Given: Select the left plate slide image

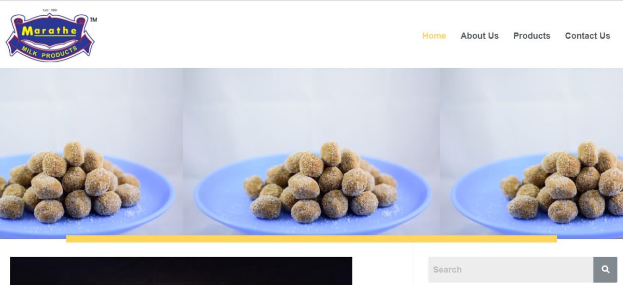Looking at the screenshot, I should click(x=92, y=152).
